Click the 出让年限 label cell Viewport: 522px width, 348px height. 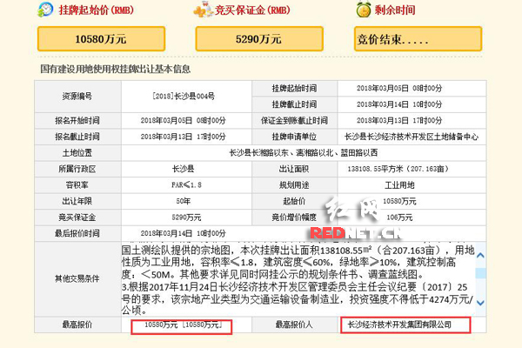point(77,201)
